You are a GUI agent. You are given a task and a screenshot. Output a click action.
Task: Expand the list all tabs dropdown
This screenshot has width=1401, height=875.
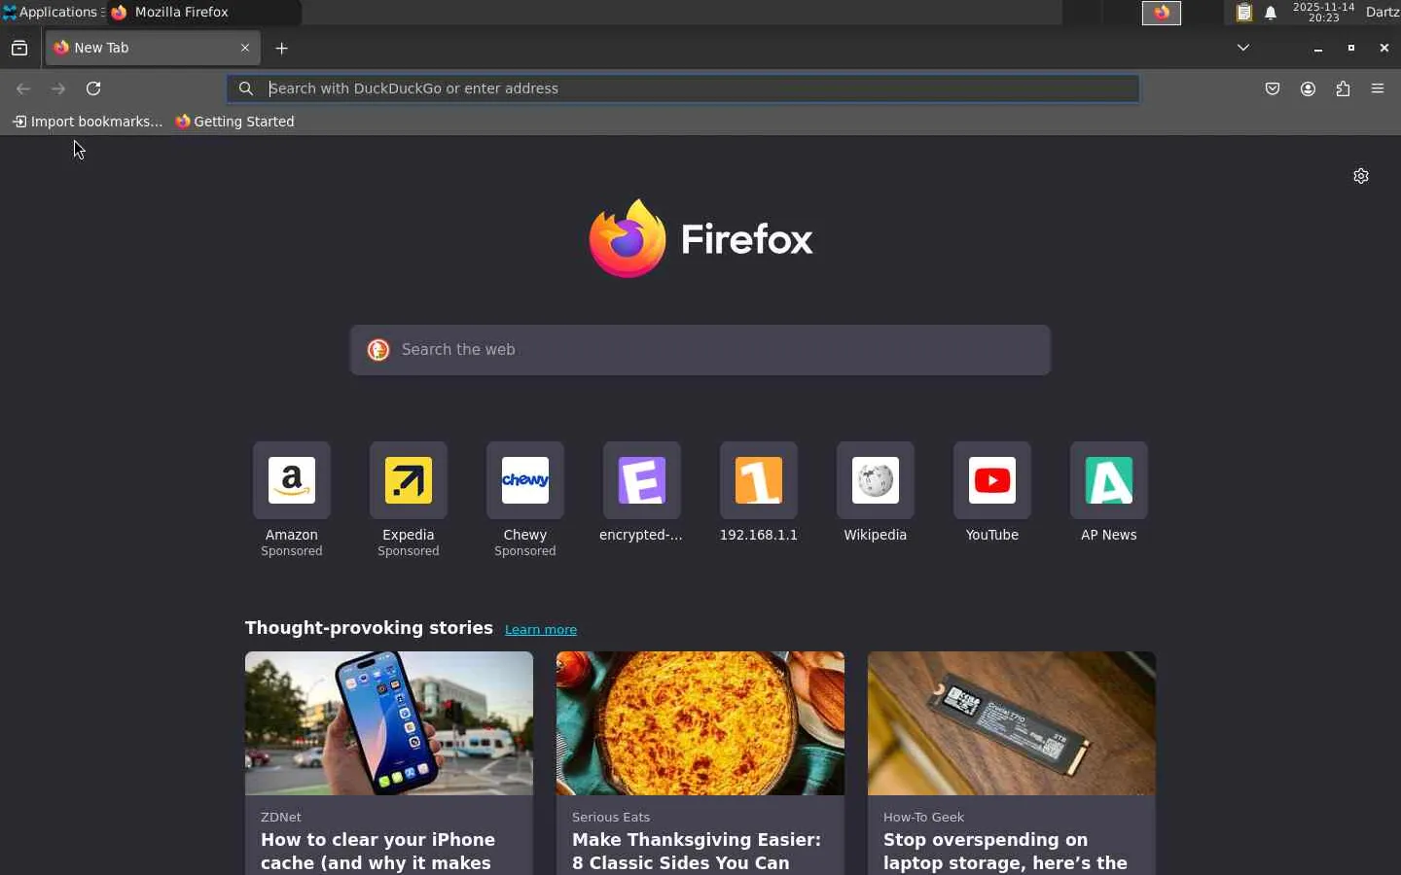click(x=1243, y=48)
